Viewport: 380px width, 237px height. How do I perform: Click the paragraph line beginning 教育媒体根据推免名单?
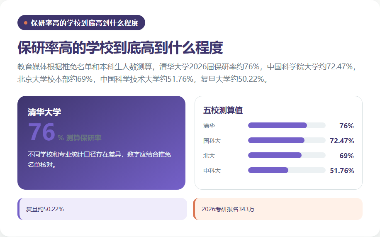pos(186,66)
